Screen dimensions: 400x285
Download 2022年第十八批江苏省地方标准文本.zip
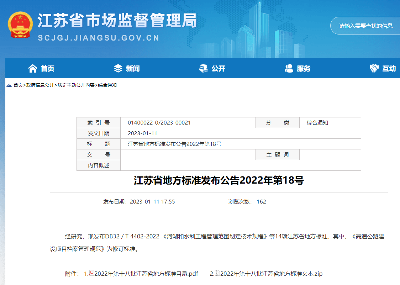coord(271,274)
